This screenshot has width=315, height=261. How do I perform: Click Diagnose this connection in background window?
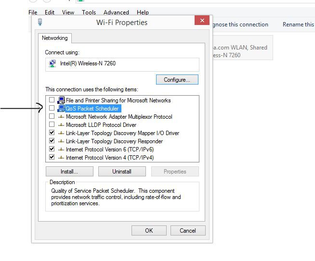pyautogui.click(x=240, y=25)
